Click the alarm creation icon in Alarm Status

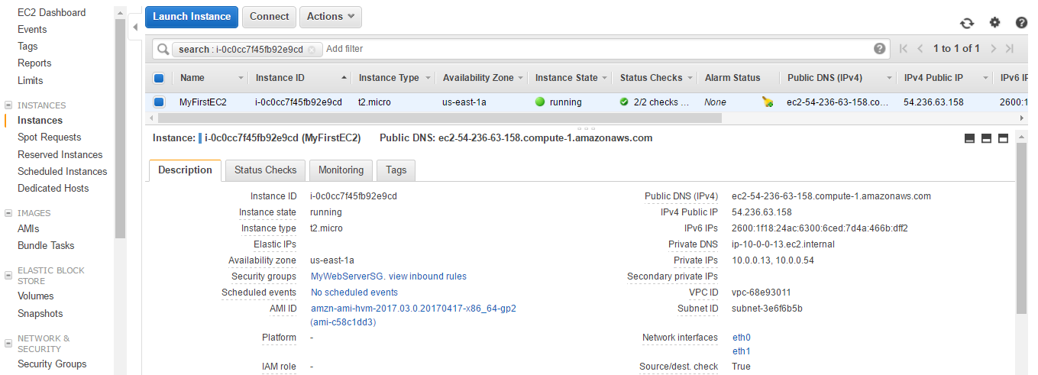[x=768, y=102]
